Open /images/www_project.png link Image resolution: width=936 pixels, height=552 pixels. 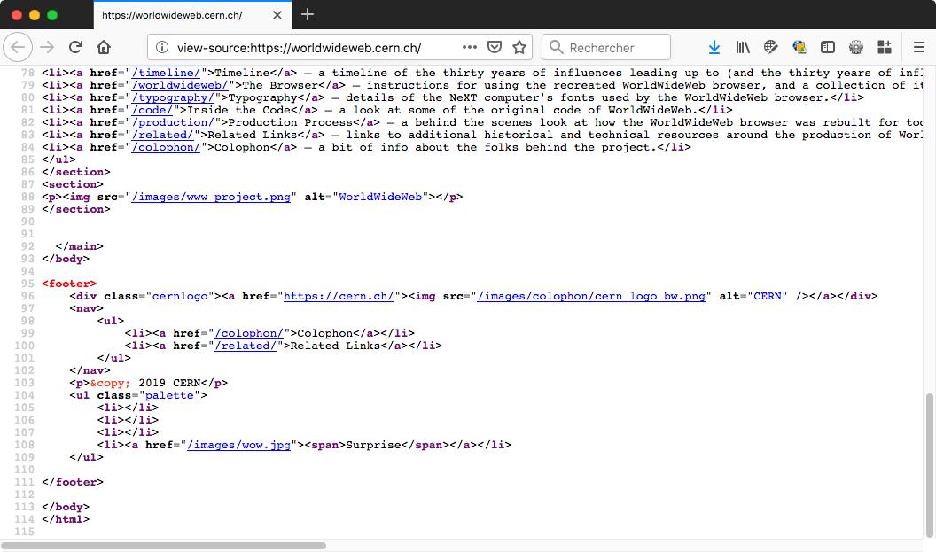tap(211, 197)
